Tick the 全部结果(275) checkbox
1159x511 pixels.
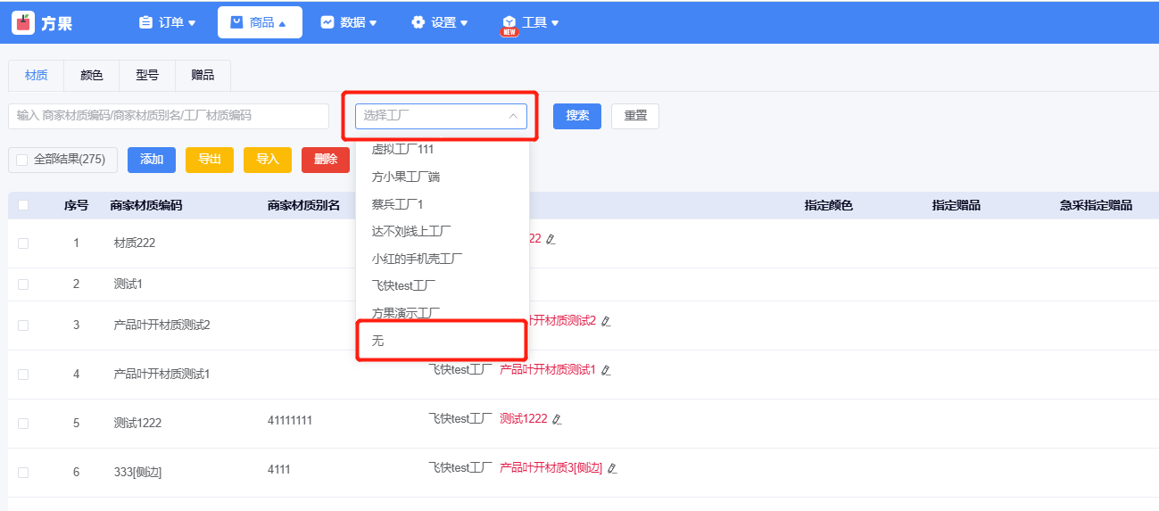(22, 160)
